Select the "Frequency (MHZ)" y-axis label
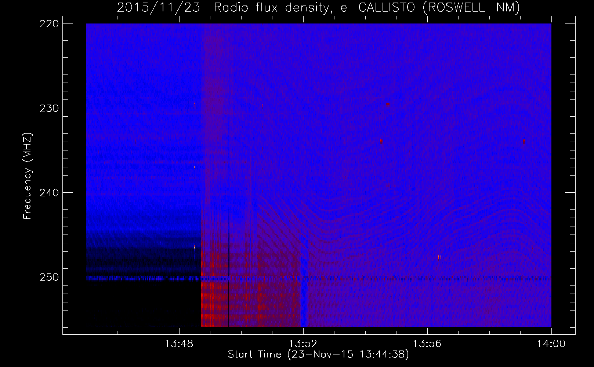This screenshot has height=367, width=594. (28, 176)
